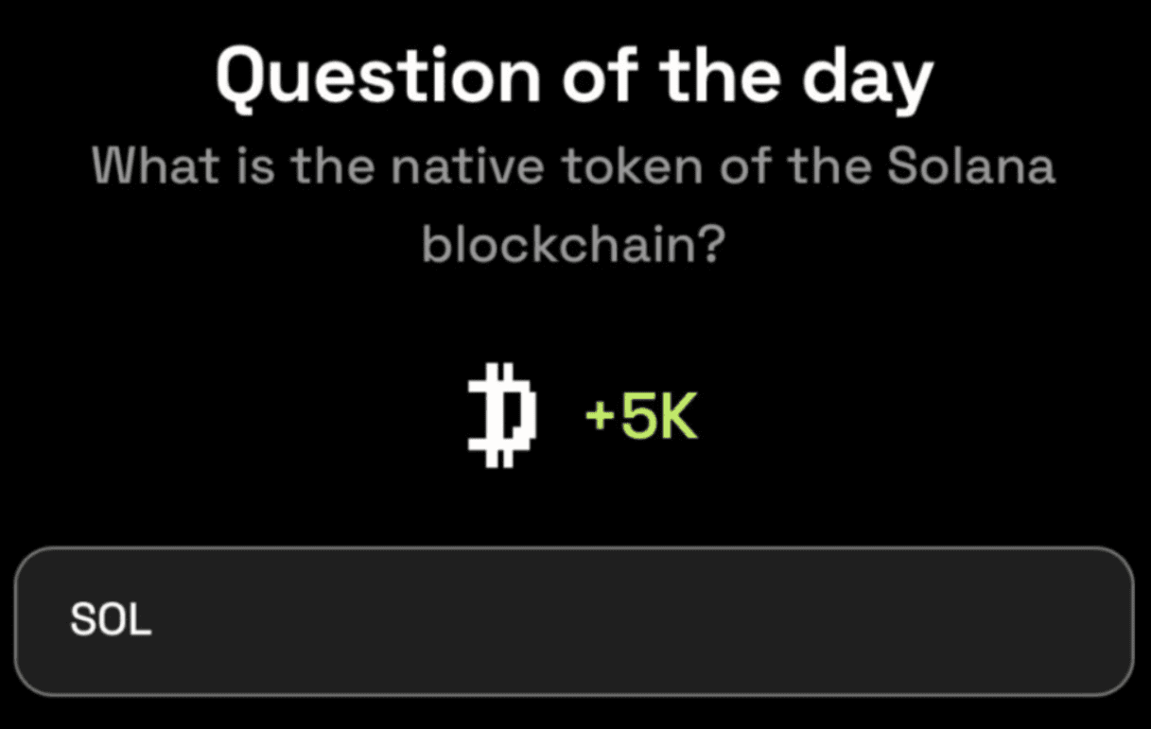Click the word "Question" in the title

[x=378, y=77]
